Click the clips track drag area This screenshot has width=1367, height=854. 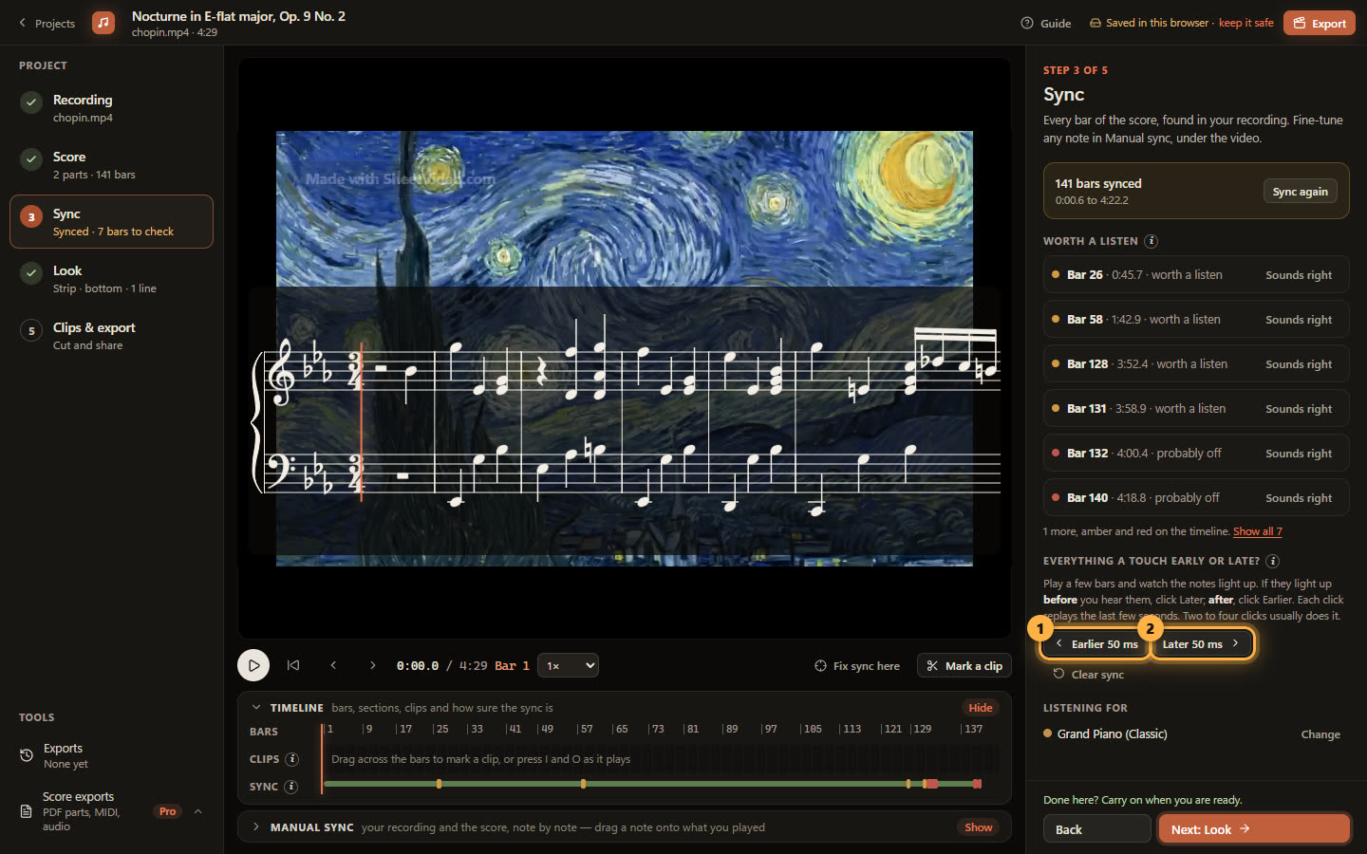(x=661, y=759)
